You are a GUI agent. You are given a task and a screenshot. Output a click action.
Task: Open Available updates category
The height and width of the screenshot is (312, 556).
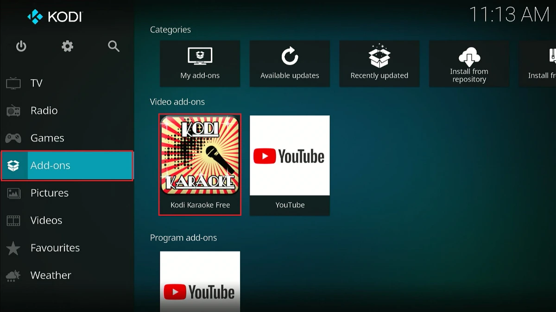290,63
